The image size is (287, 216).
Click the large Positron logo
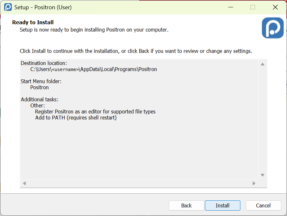pyautogui.click(x=273, y=28)
